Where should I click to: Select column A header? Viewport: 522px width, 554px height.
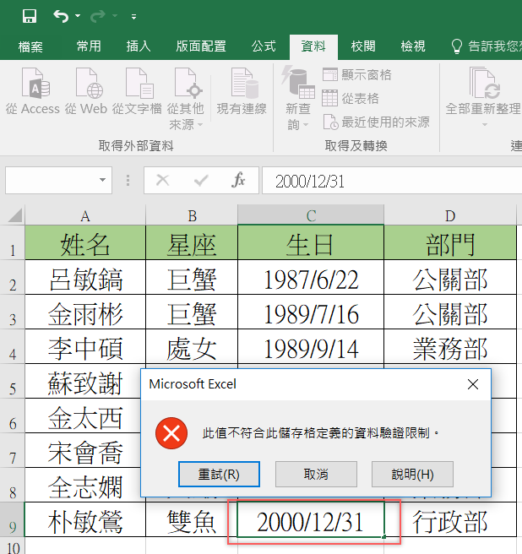(x=85, y=215)
